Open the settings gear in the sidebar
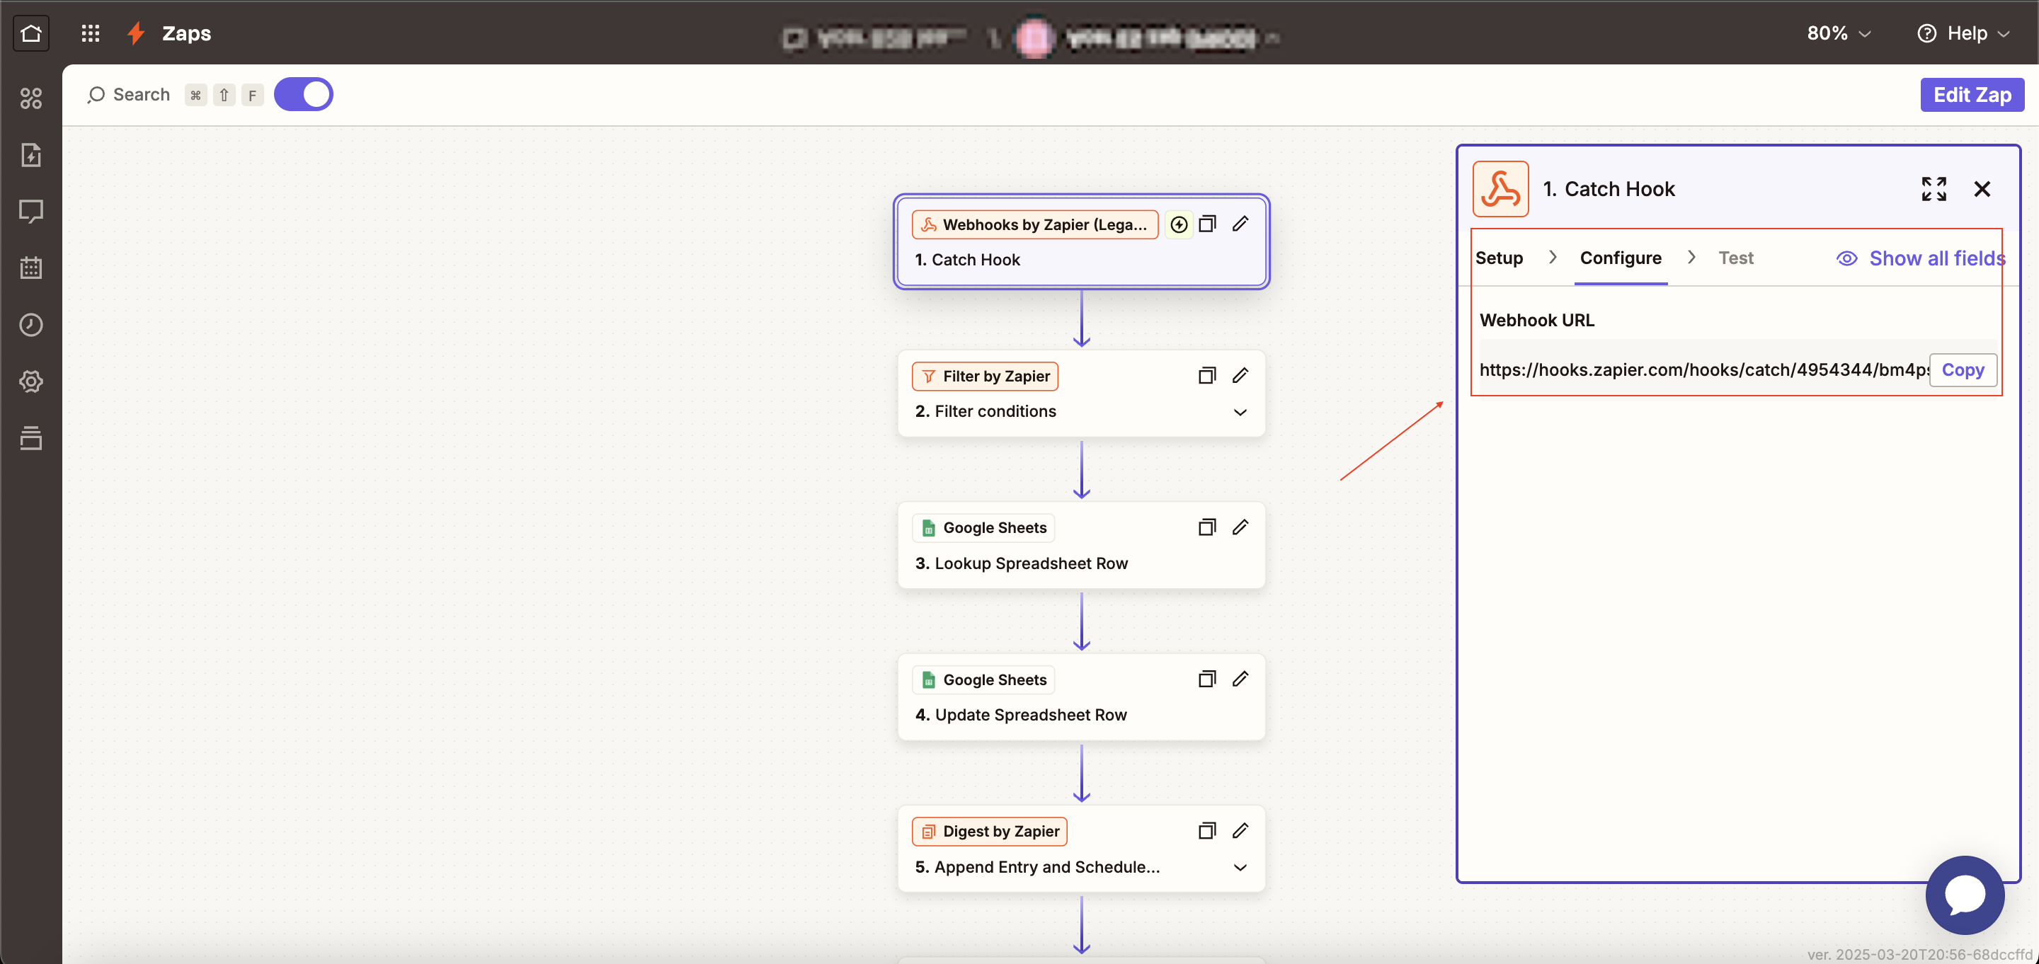 pos(31,381)
